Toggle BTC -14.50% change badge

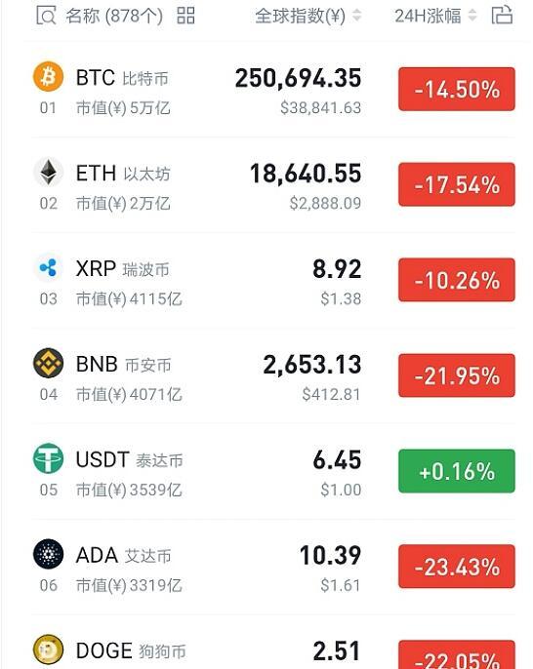pyautogui.click(x=457, y=89)
